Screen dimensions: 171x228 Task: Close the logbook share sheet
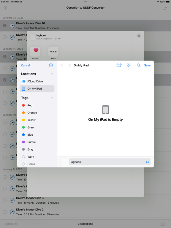click(x=139, y=36)
